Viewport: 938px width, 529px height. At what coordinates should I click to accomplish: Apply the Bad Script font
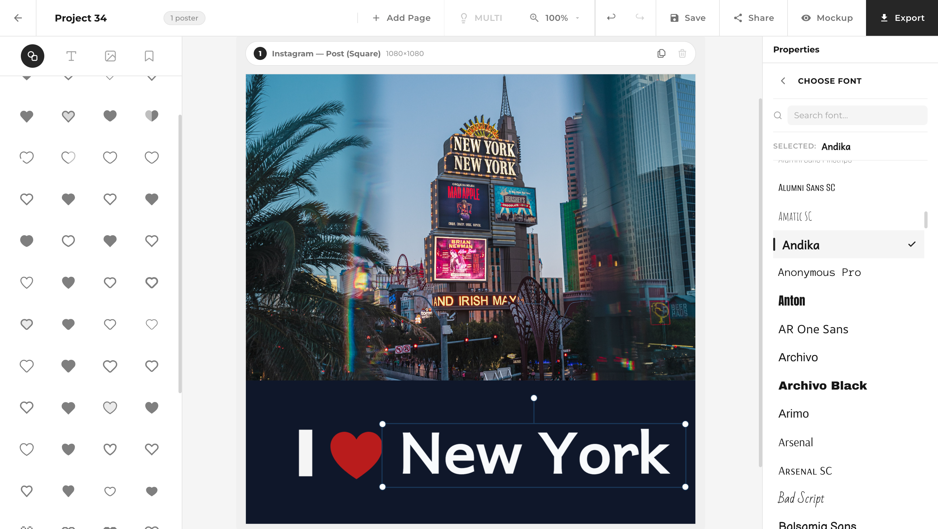point(801,499)
